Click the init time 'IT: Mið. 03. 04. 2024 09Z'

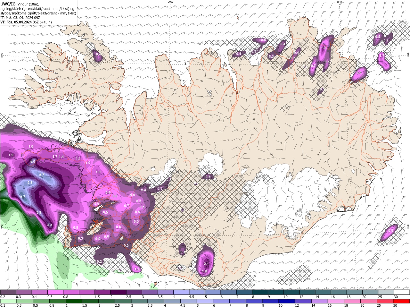point(20,18)
